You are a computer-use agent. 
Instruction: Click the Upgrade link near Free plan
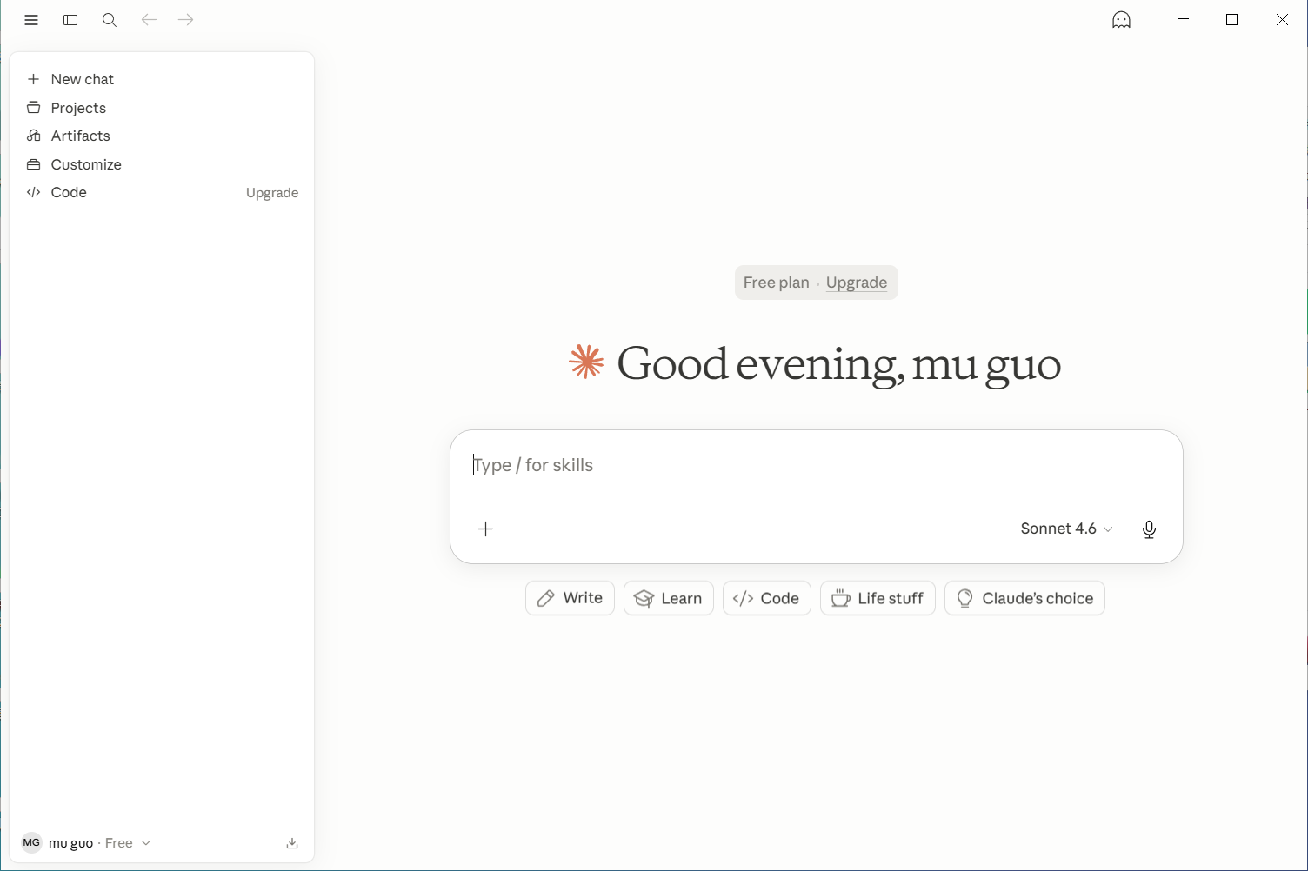pyautogui.click(x=857, y=283)
